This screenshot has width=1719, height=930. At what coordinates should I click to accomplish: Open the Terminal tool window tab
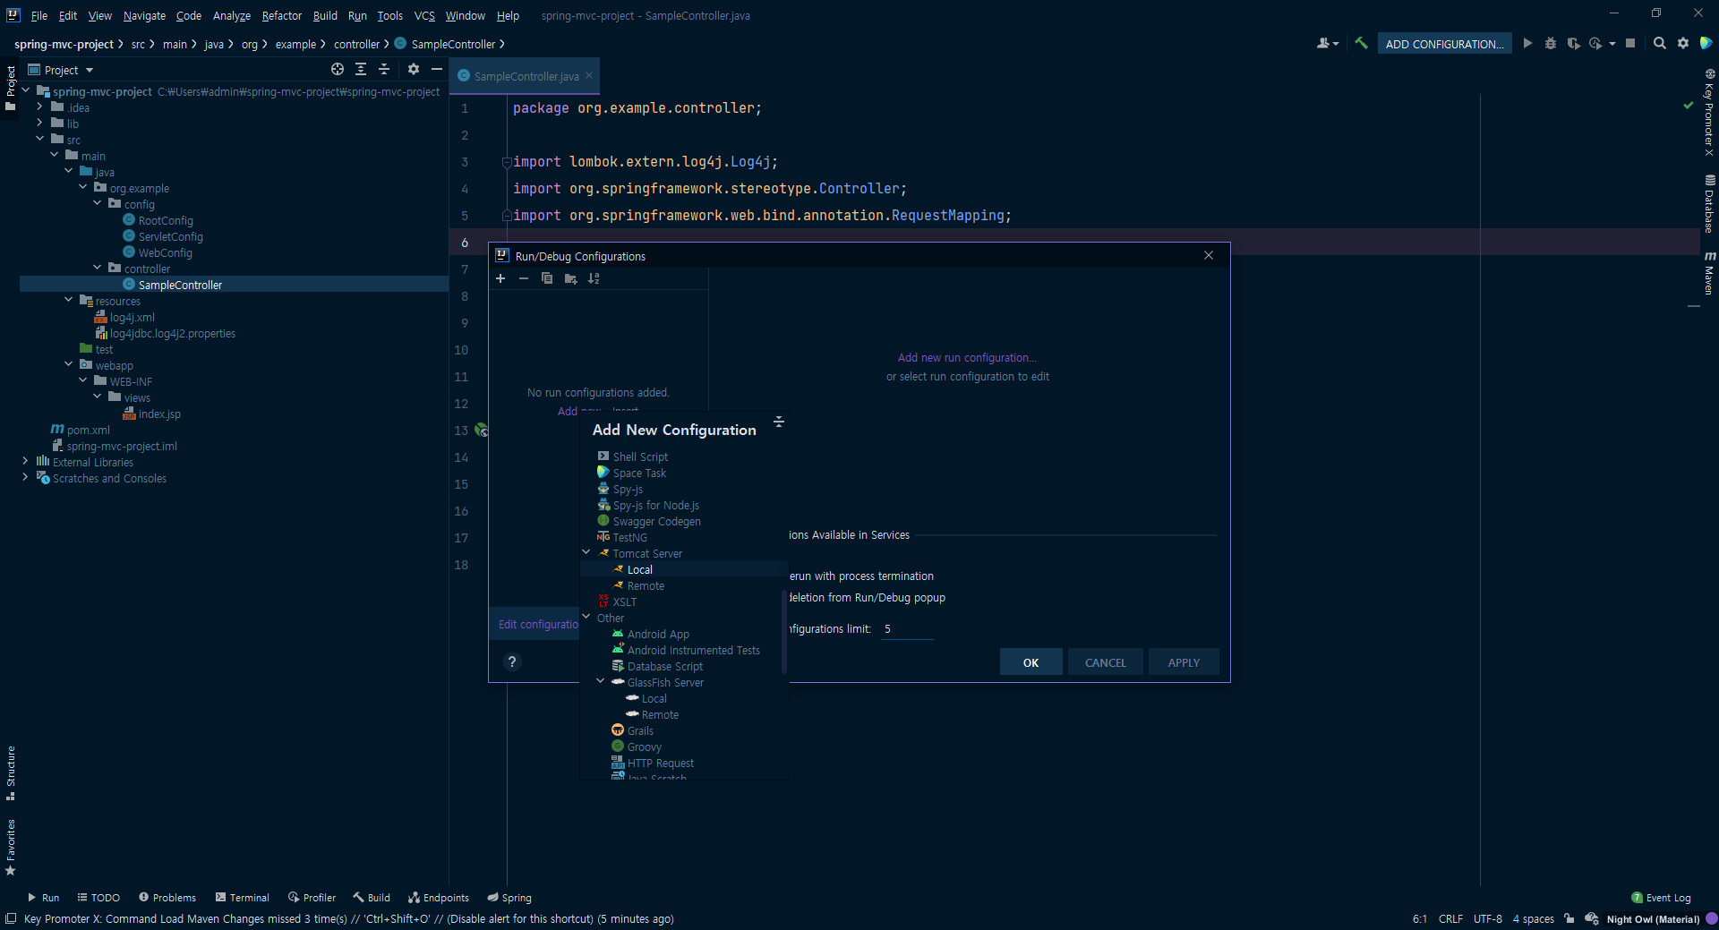[242, 898]
